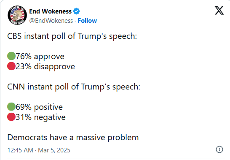Open the 12:45 AM timestamp link

[x=20, y=150]
